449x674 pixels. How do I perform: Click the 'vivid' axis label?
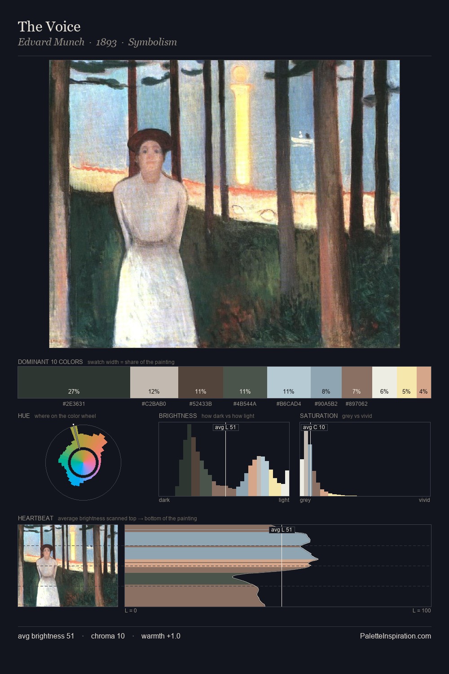[424, 500]
